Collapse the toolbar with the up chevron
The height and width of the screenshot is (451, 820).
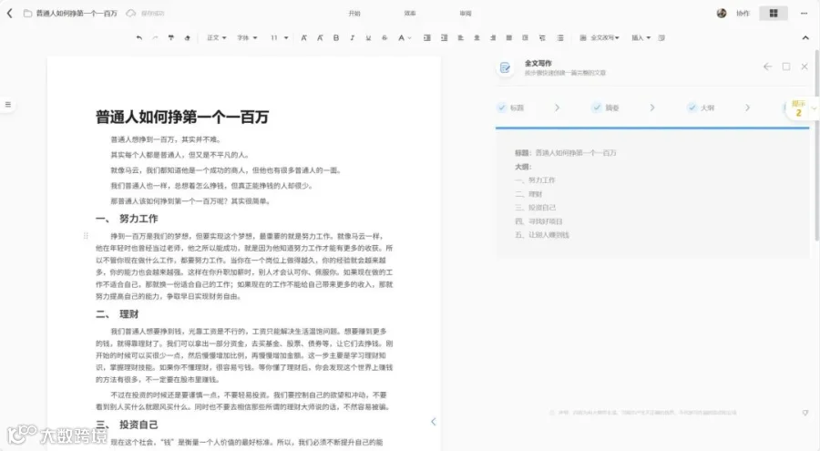[805, 37]
